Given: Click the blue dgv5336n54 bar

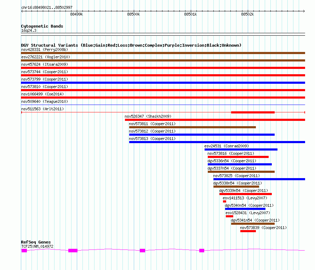Looking at the screenshot, I should click(240, 164).
